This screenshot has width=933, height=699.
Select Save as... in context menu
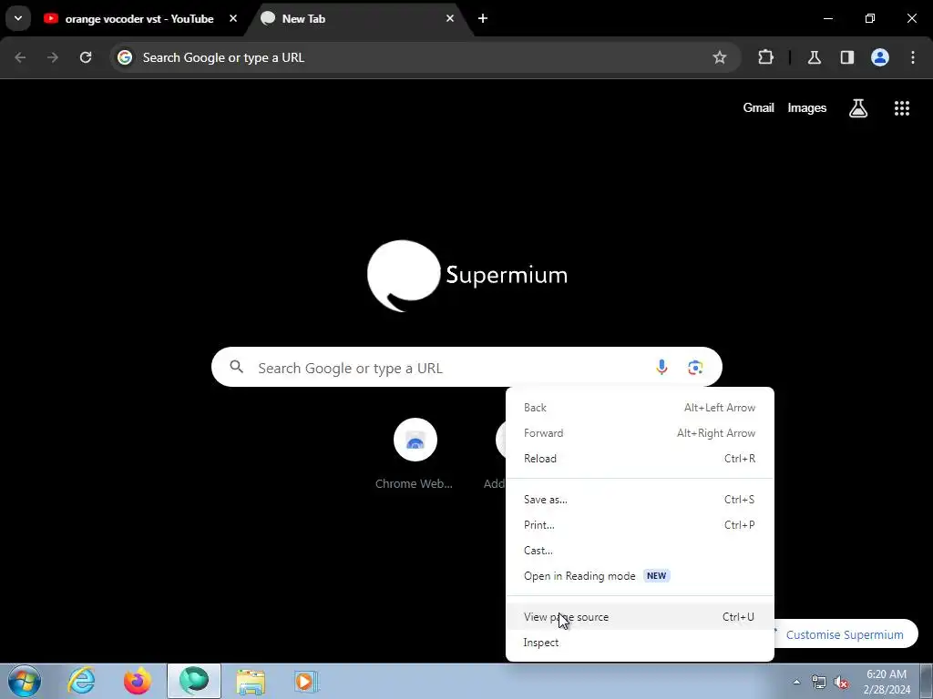[640, 500]
